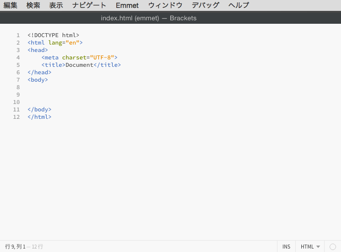This screenshot has width=341, height=252.
Task: Click line number 5 in the gutter
Action: [x=18, y=65]
